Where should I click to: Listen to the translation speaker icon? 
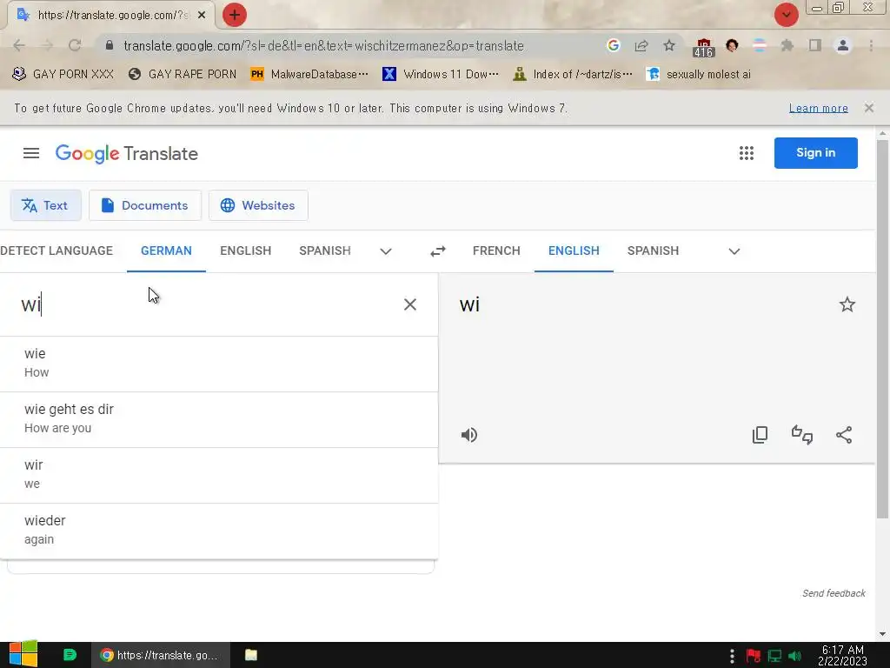pyautogui.click(x=468, y=435)
